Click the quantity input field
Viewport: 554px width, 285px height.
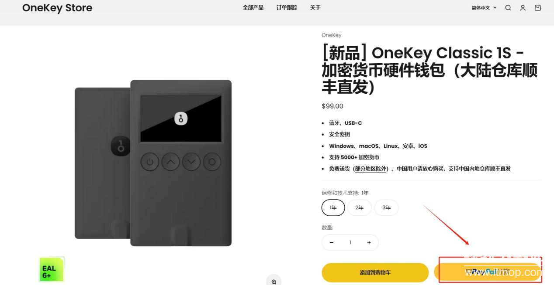pyautogui.click(x=350, y=243)
